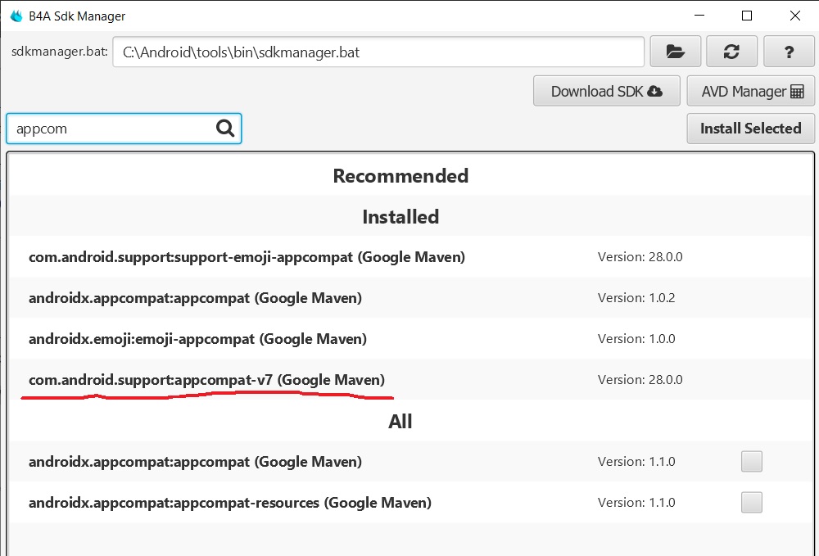
Task: Click the Download SDK button
Action: [606, 91]
